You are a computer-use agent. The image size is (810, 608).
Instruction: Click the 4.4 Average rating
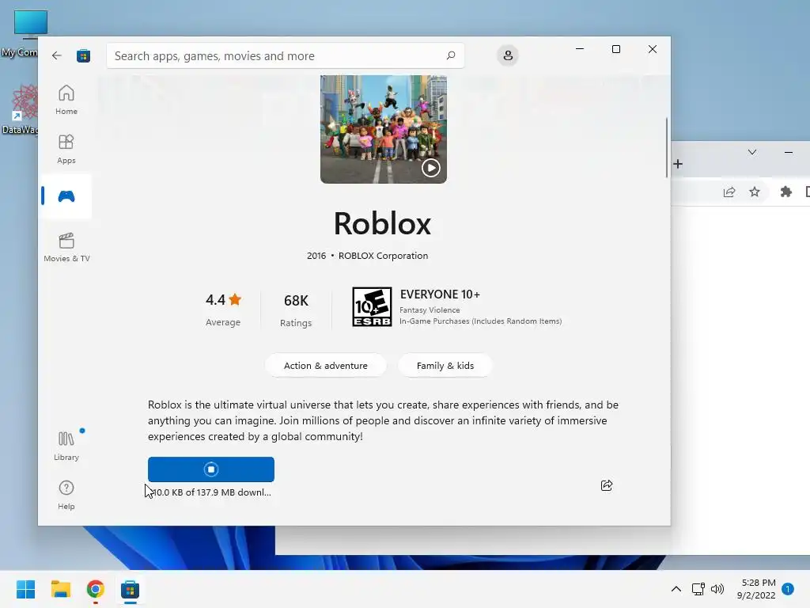pyautogui.click(x=223, y=310)
